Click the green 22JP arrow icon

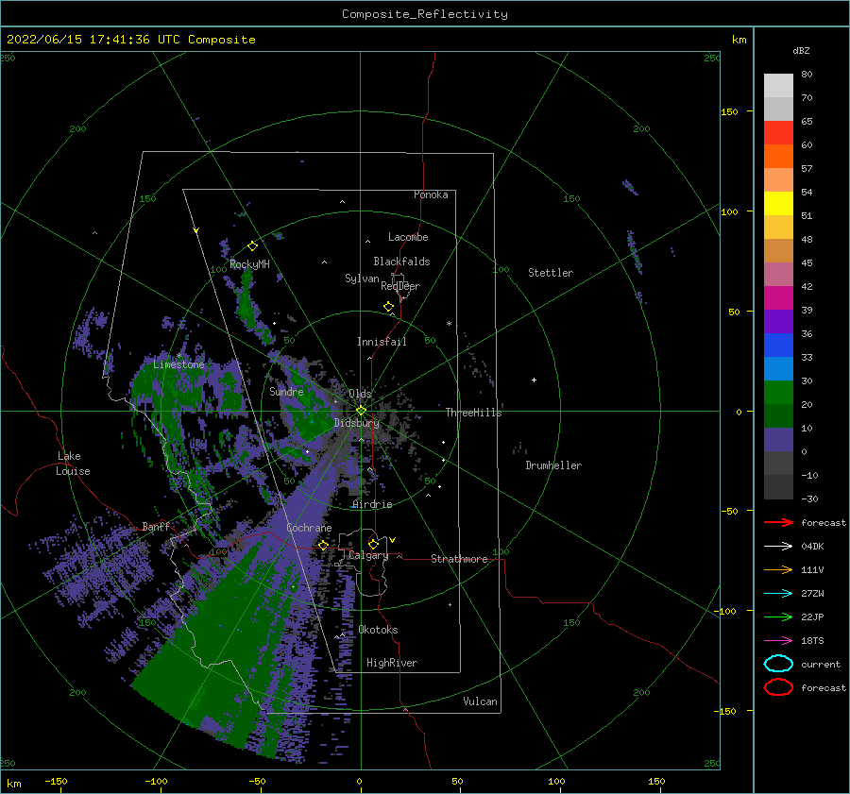click(x=778, y=617)
